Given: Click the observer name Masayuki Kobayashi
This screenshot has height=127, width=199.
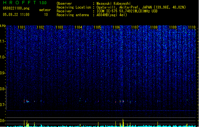Looking at the screenshot, I should pos(114,3).
